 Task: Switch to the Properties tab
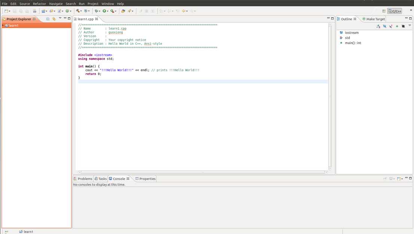click(x=146, y=179)
